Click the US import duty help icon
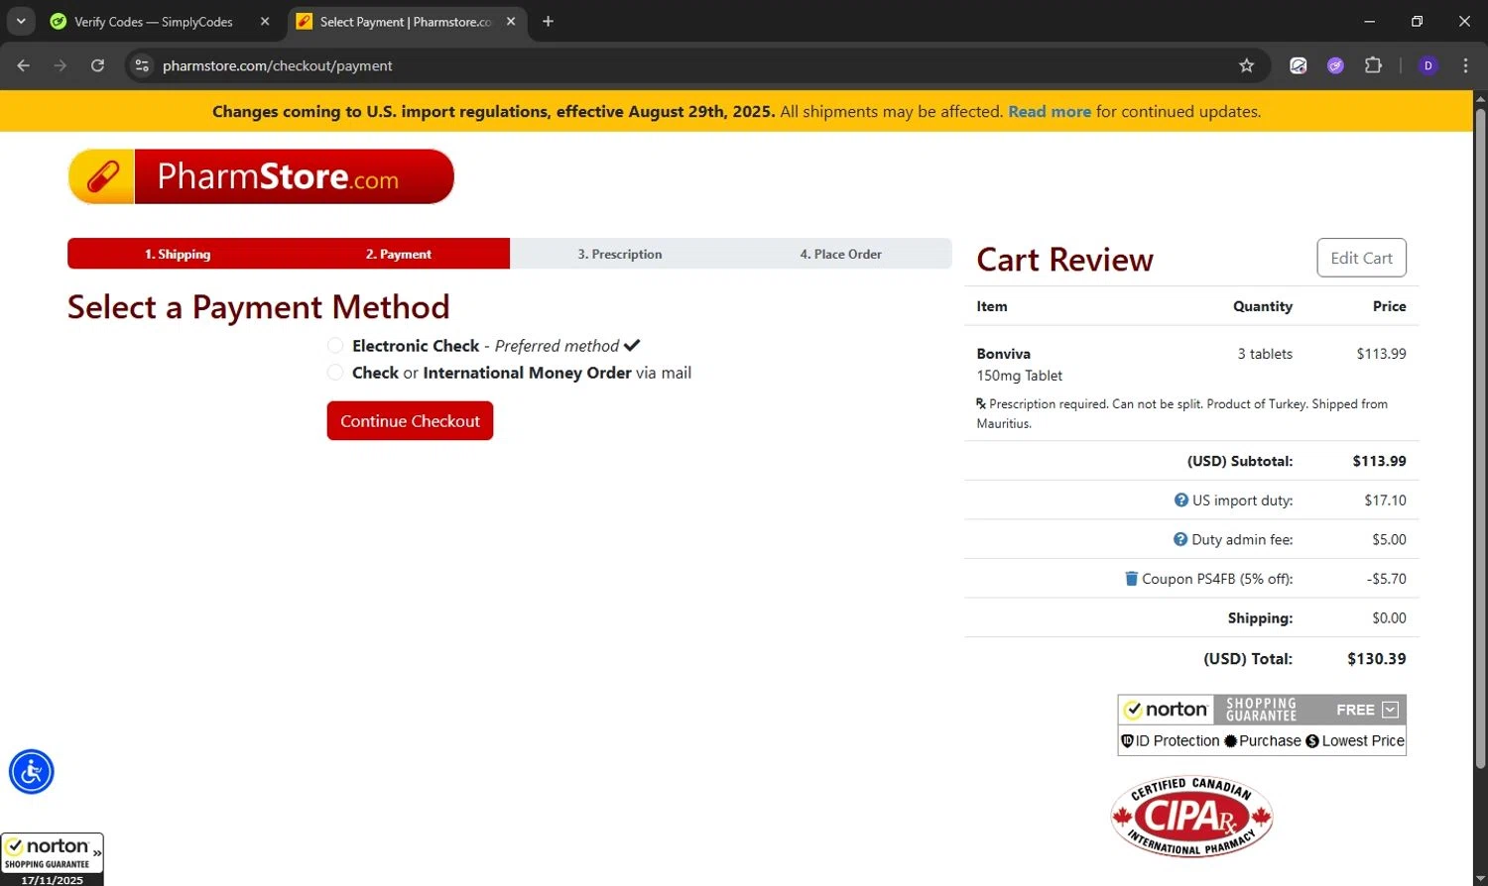Screen dimensions: 1488x886 tap(1180, 500)
